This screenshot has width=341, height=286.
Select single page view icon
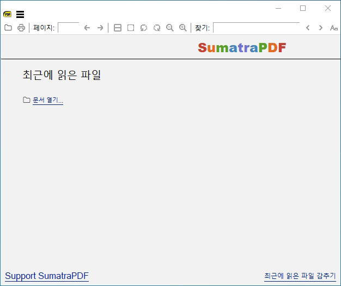pos(131,28)
